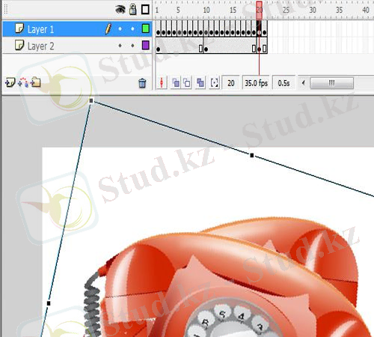
Task: Click frame 10 keyframe on Layer 2
Action: click(x=206, y=49)
